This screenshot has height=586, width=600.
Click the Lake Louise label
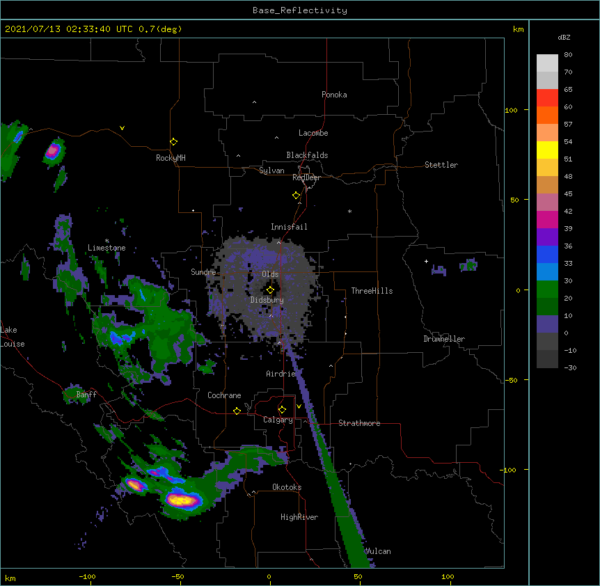13,337
